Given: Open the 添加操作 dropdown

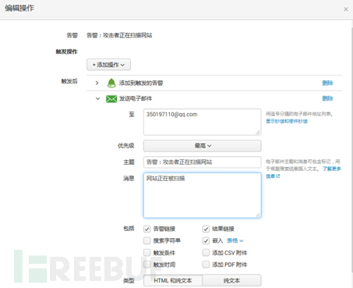Looking at the screenshot, I should 108,65.
